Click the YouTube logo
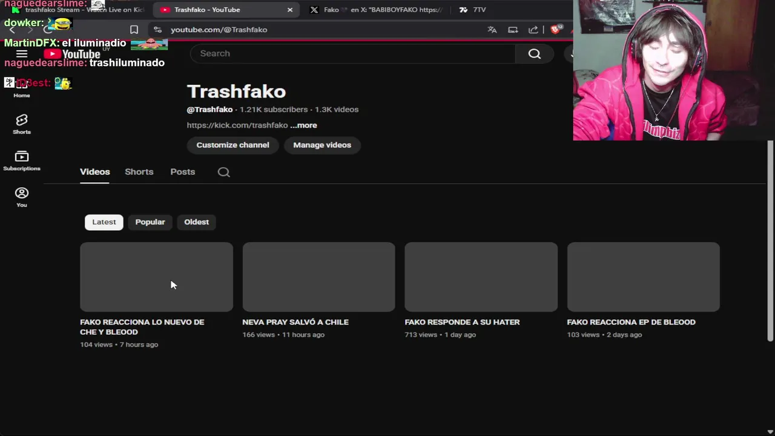The image size is (775, 436). tap(72, 54)
